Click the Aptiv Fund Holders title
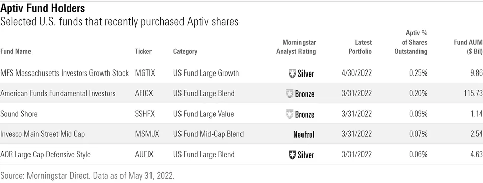The image size is (483, 183). pyautogui.click(x=43, y=8)
